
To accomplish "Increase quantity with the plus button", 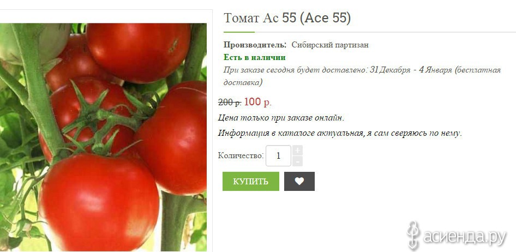I will [297, 151].
